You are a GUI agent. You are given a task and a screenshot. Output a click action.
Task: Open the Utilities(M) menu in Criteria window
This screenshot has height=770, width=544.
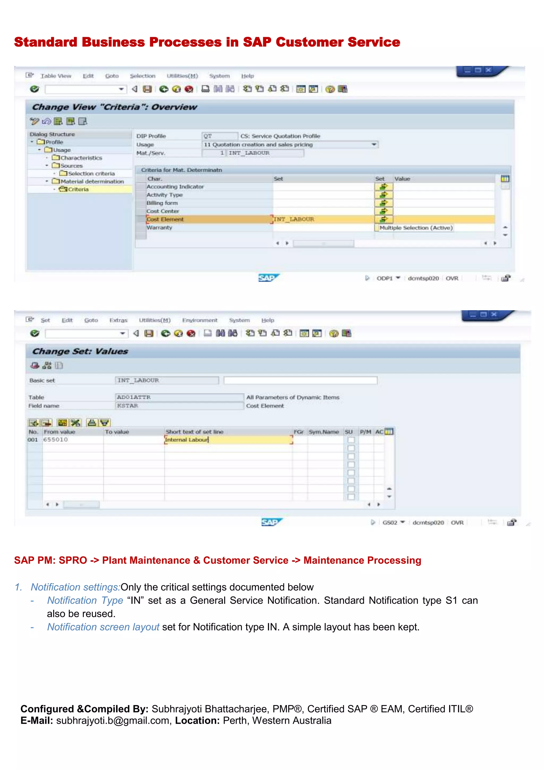(182, 76)
